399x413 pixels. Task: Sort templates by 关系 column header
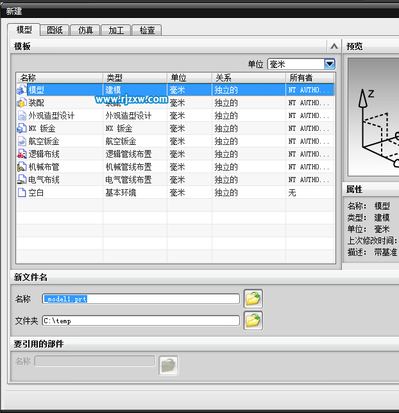click(x=249, y=78)
